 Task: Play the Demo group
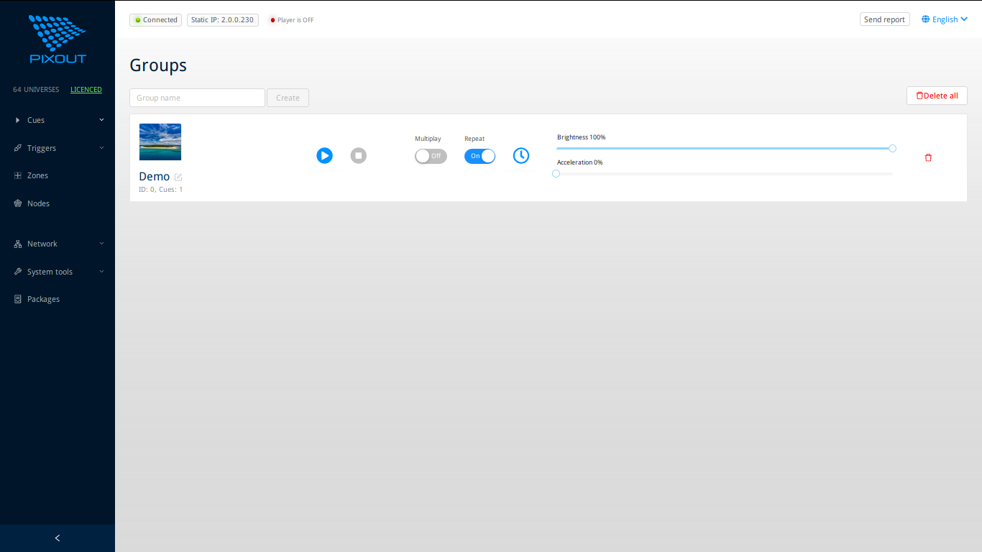pyautogui.click(x=324, y=155)
